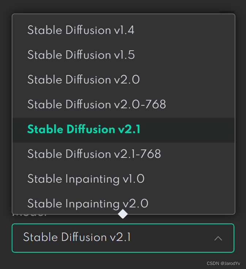The image size is (246, 269).
Task: Pick Stable Inpainting v2.0 option
Action: tap(88, 203)
